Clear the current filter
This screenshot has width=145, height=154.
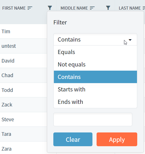point(73,139)
